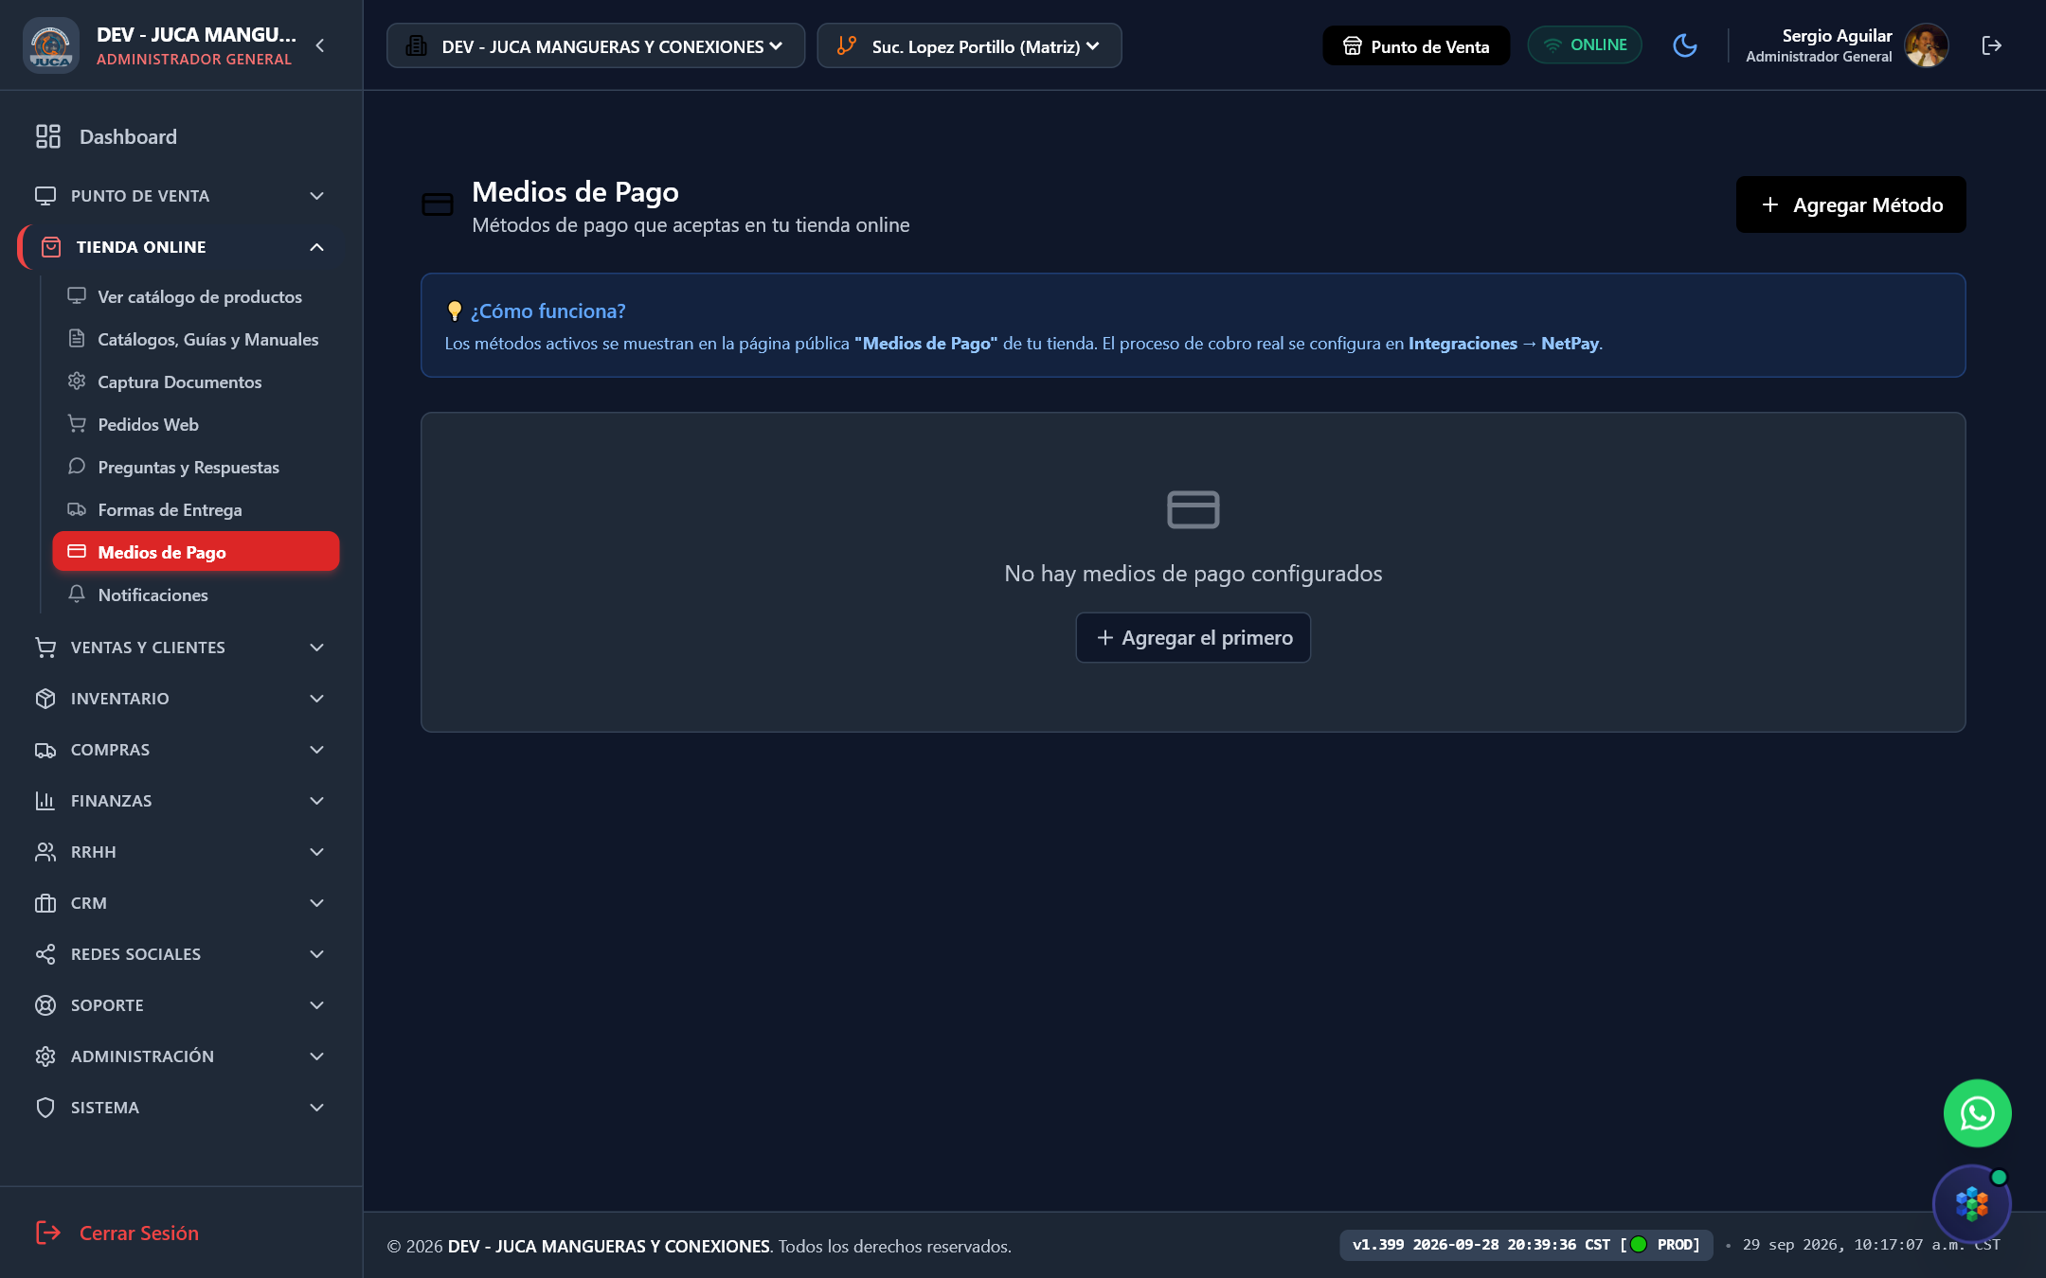Screen dimensions: 2046x1278
Task: Collapse the sidebar with the left chevron
Action: coord(320,45)
